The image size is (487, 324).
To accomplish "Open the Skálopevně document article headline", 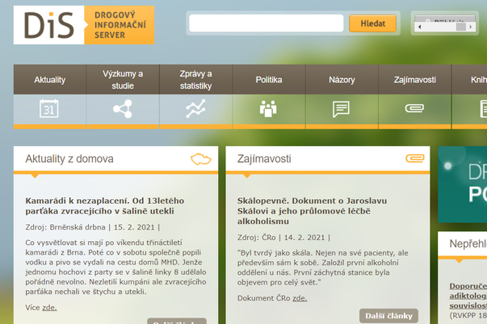I will point(312,211).
